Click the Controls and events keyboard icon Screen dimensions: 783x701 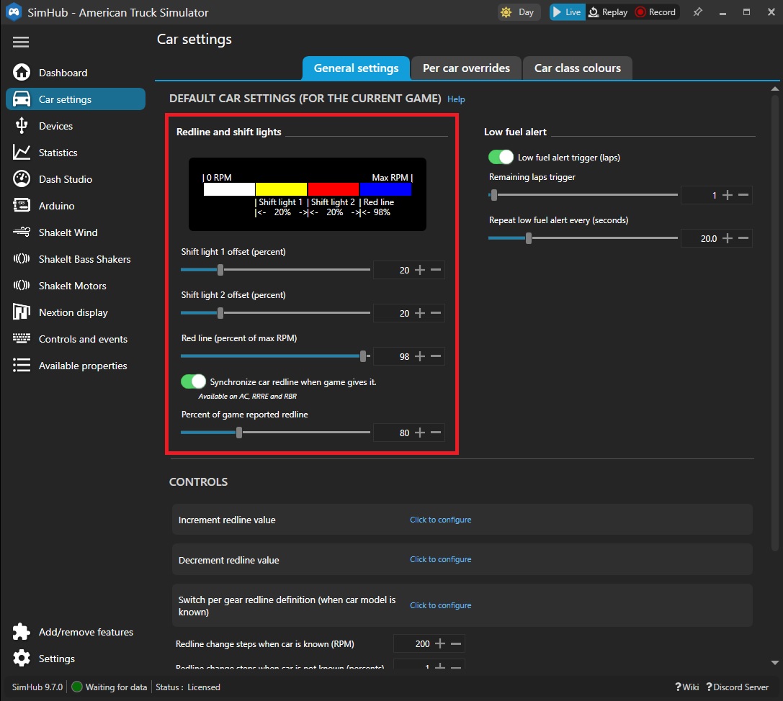(22, 338)
